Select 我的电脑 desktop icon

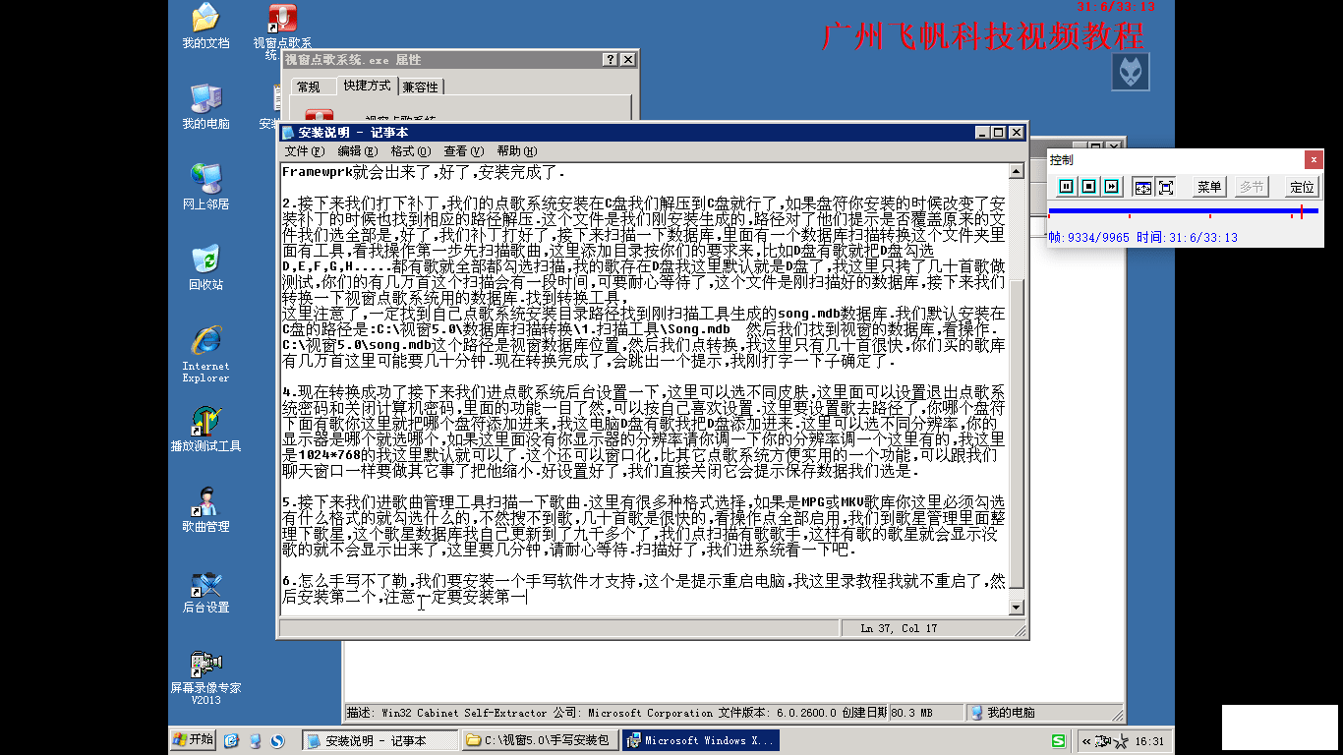(x=205, y=106)
